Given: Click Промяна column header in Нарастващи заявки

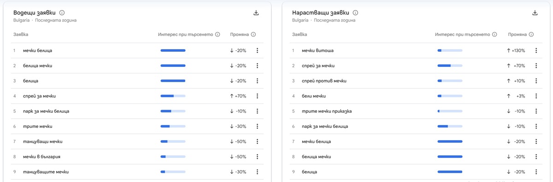Looking at the screenshot, I should click(517, 34).
